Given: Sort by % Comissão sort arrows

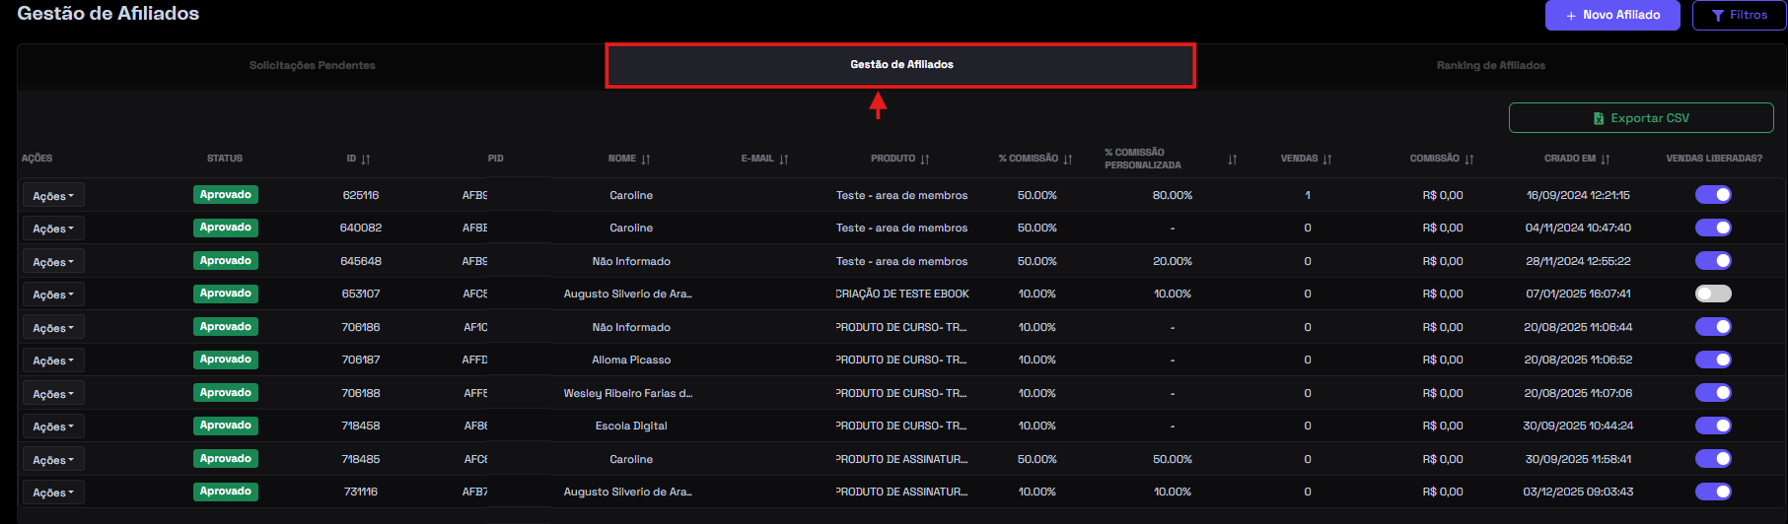Looking at the screenshot, I should click(x=1068, y=159).
